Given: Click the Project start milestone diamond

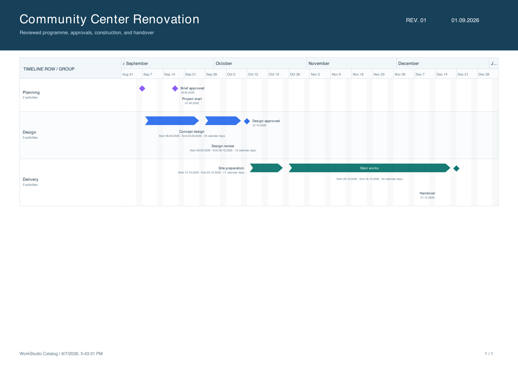Looking at the screenshot, I should tap(142, 88).
